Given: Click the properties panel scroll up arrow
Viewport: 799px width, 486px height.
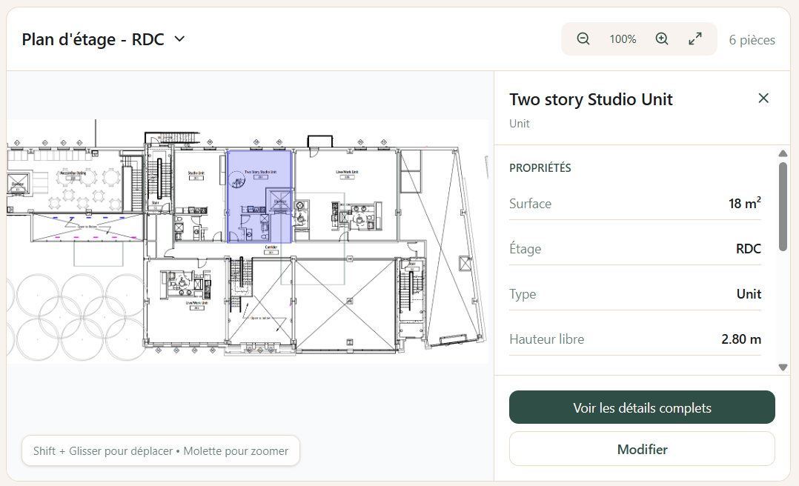Looking at the screenshot, I should (x=783, y=154).
